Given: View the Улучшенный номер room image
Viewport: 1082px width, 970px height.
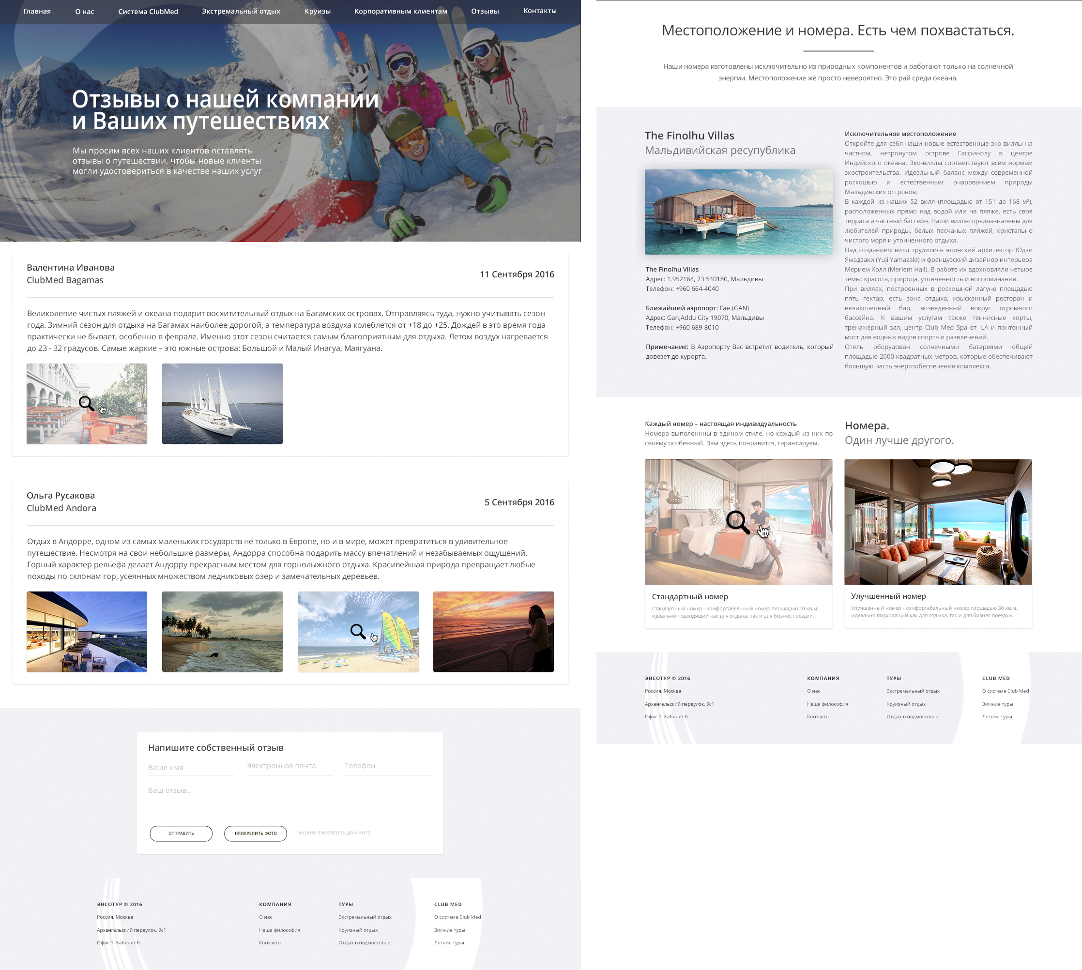Looking at the screenshot, I should pos(938,522).
